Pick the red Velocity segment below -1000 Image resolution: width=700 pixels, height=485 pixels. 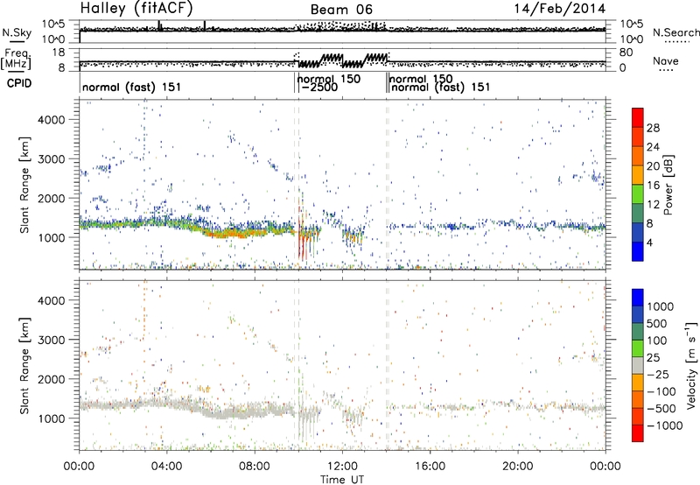coord(638,433)
